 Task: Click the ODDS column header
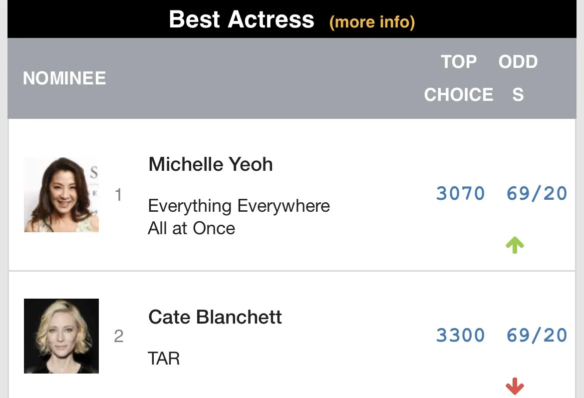click(x=518, y=78)
